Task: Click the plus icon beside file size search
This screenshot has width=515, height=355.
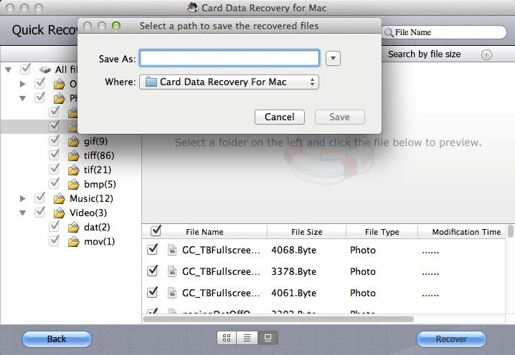Action: (486, 54)
